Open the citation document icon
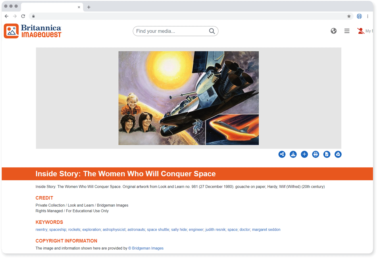Screen dimensions: 377x258 (x=327, y=155)
